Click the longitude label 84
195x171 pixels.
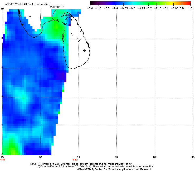coord(116,157)
